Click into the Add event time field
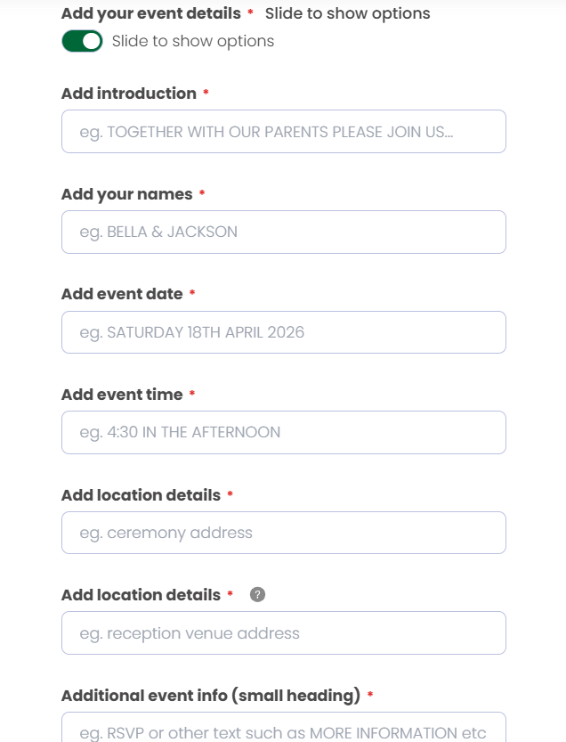The width and height of the screenshot is (566, 742). [x=283, y=432]
